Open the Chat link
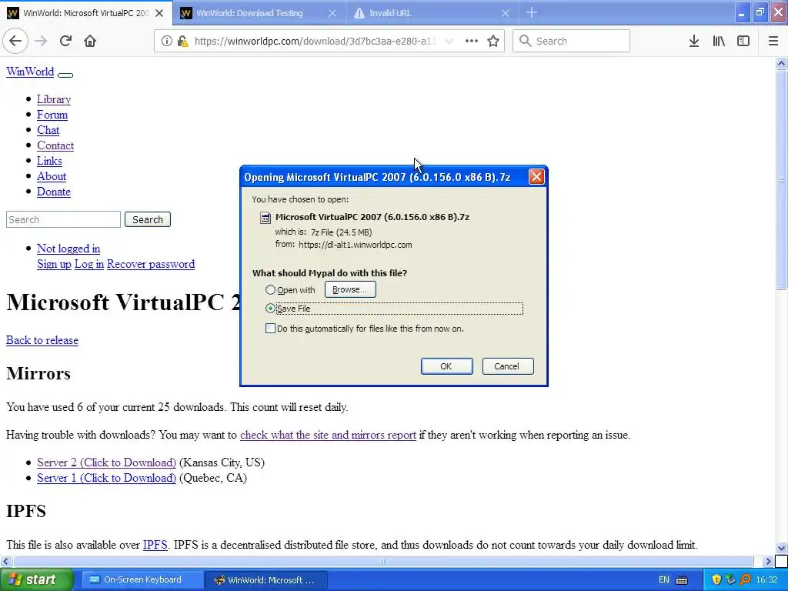This screenshot has height=591, width=788. point(48,130)
